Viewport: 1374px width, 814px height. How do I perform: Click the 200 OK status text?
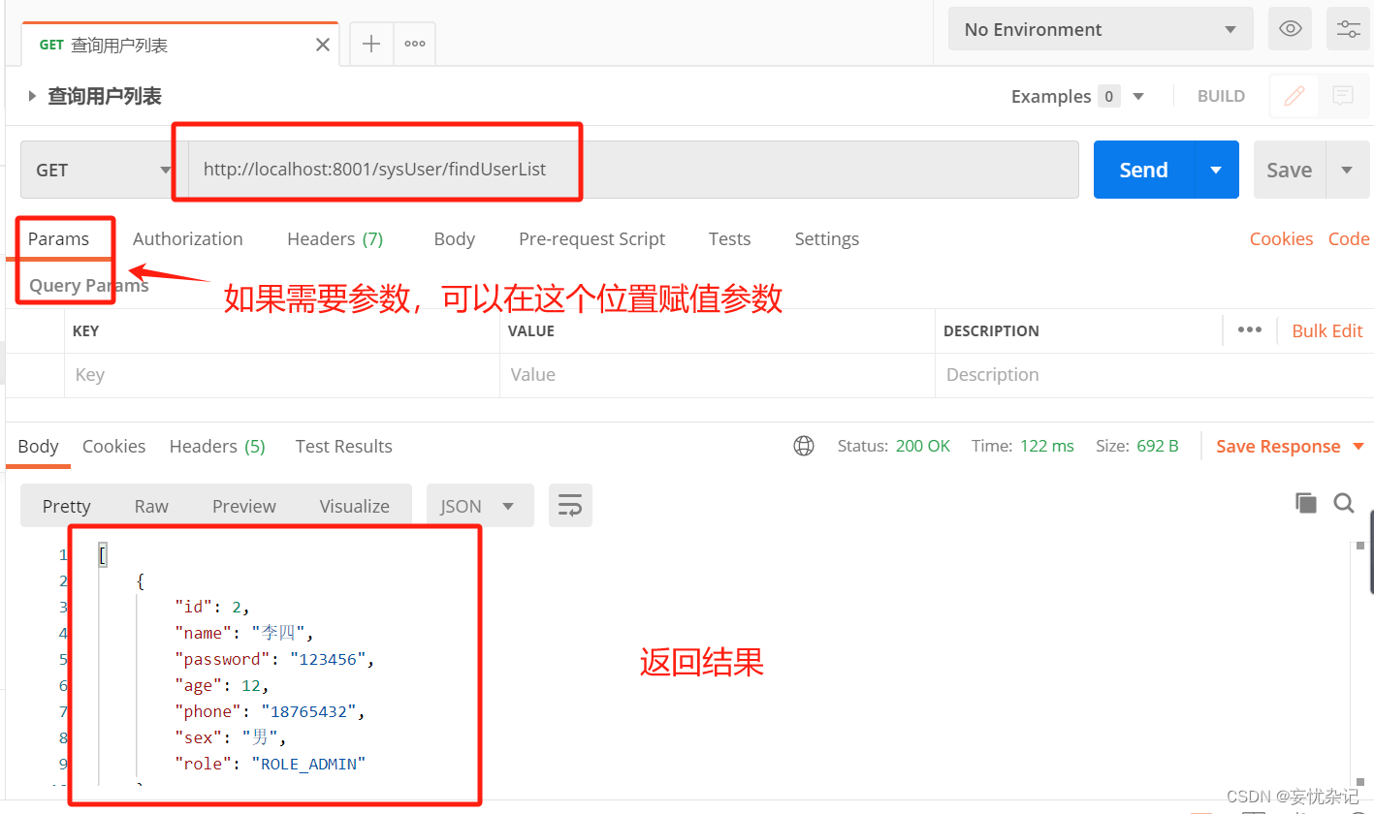923,446
